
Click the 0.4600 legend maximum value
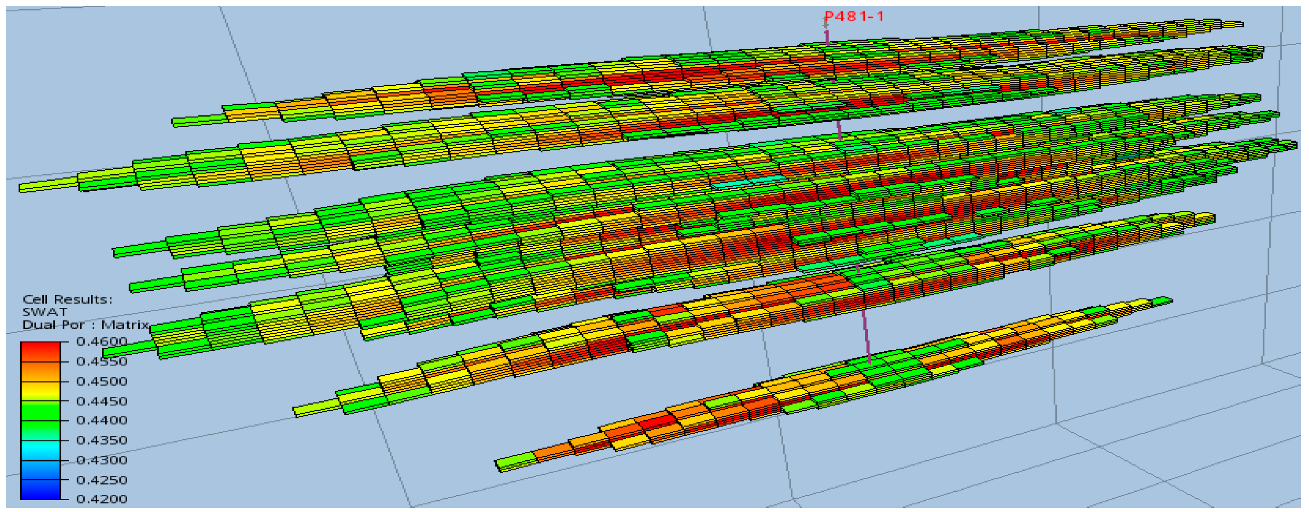101,342
